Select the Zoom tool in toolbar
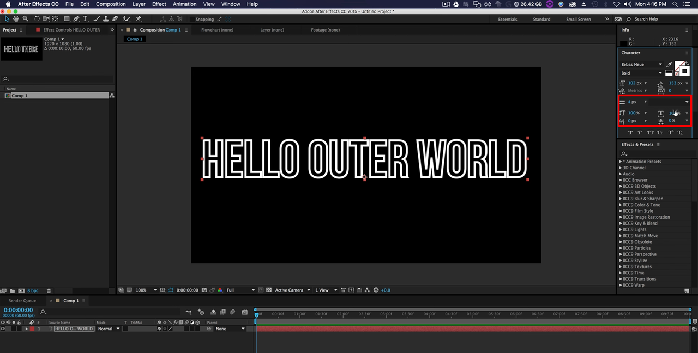Image resolution: width=698 pixels, height=353 pixels. click(25, 19)
